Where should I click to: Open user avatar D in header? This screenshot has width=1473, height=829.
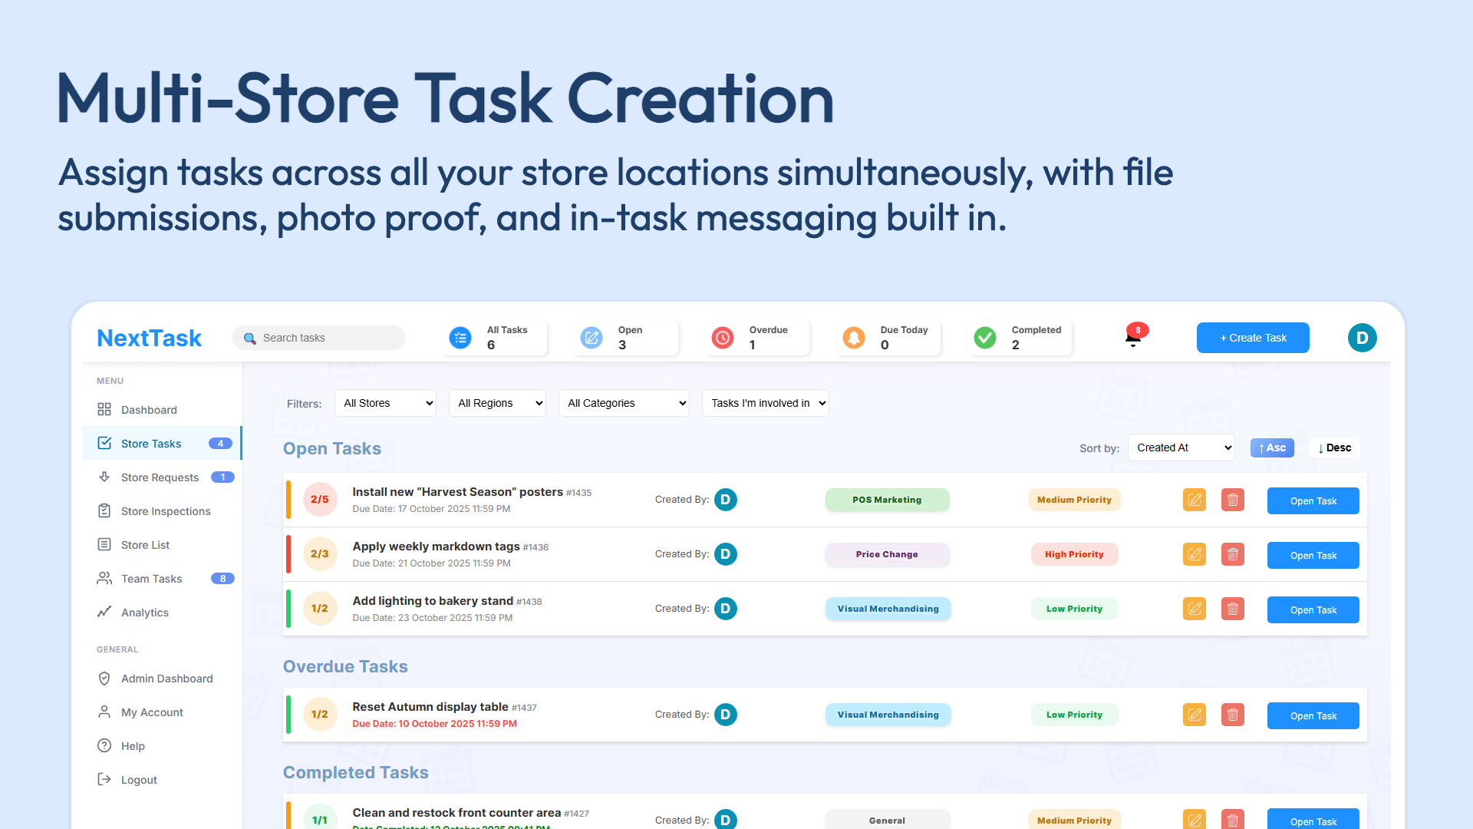[x=1362, y=338]
